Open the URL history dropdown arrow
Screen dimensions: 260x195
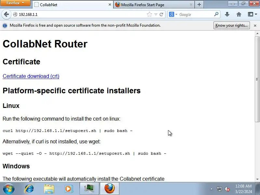pos(156,14)
